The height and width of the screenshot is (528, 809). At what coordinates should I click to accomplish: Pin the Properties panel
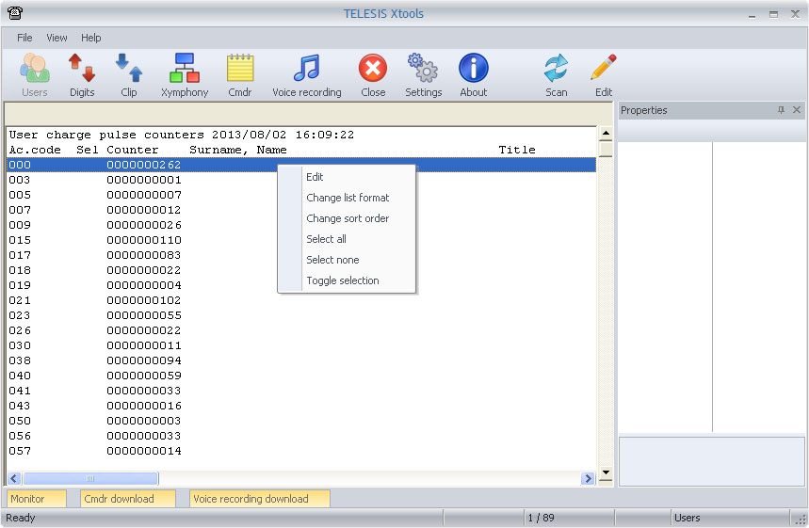coord(781,110)
